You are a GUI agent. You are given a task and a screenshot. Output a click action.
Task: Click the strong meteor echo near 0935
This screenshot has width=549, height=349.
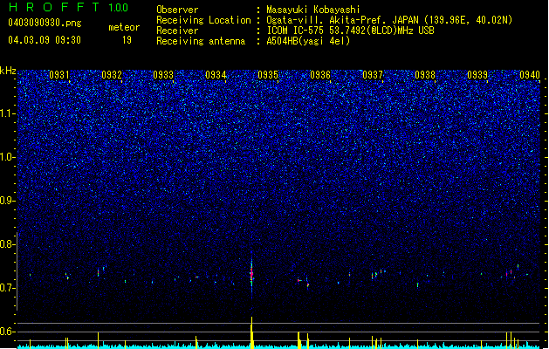[x=251, y=273]
